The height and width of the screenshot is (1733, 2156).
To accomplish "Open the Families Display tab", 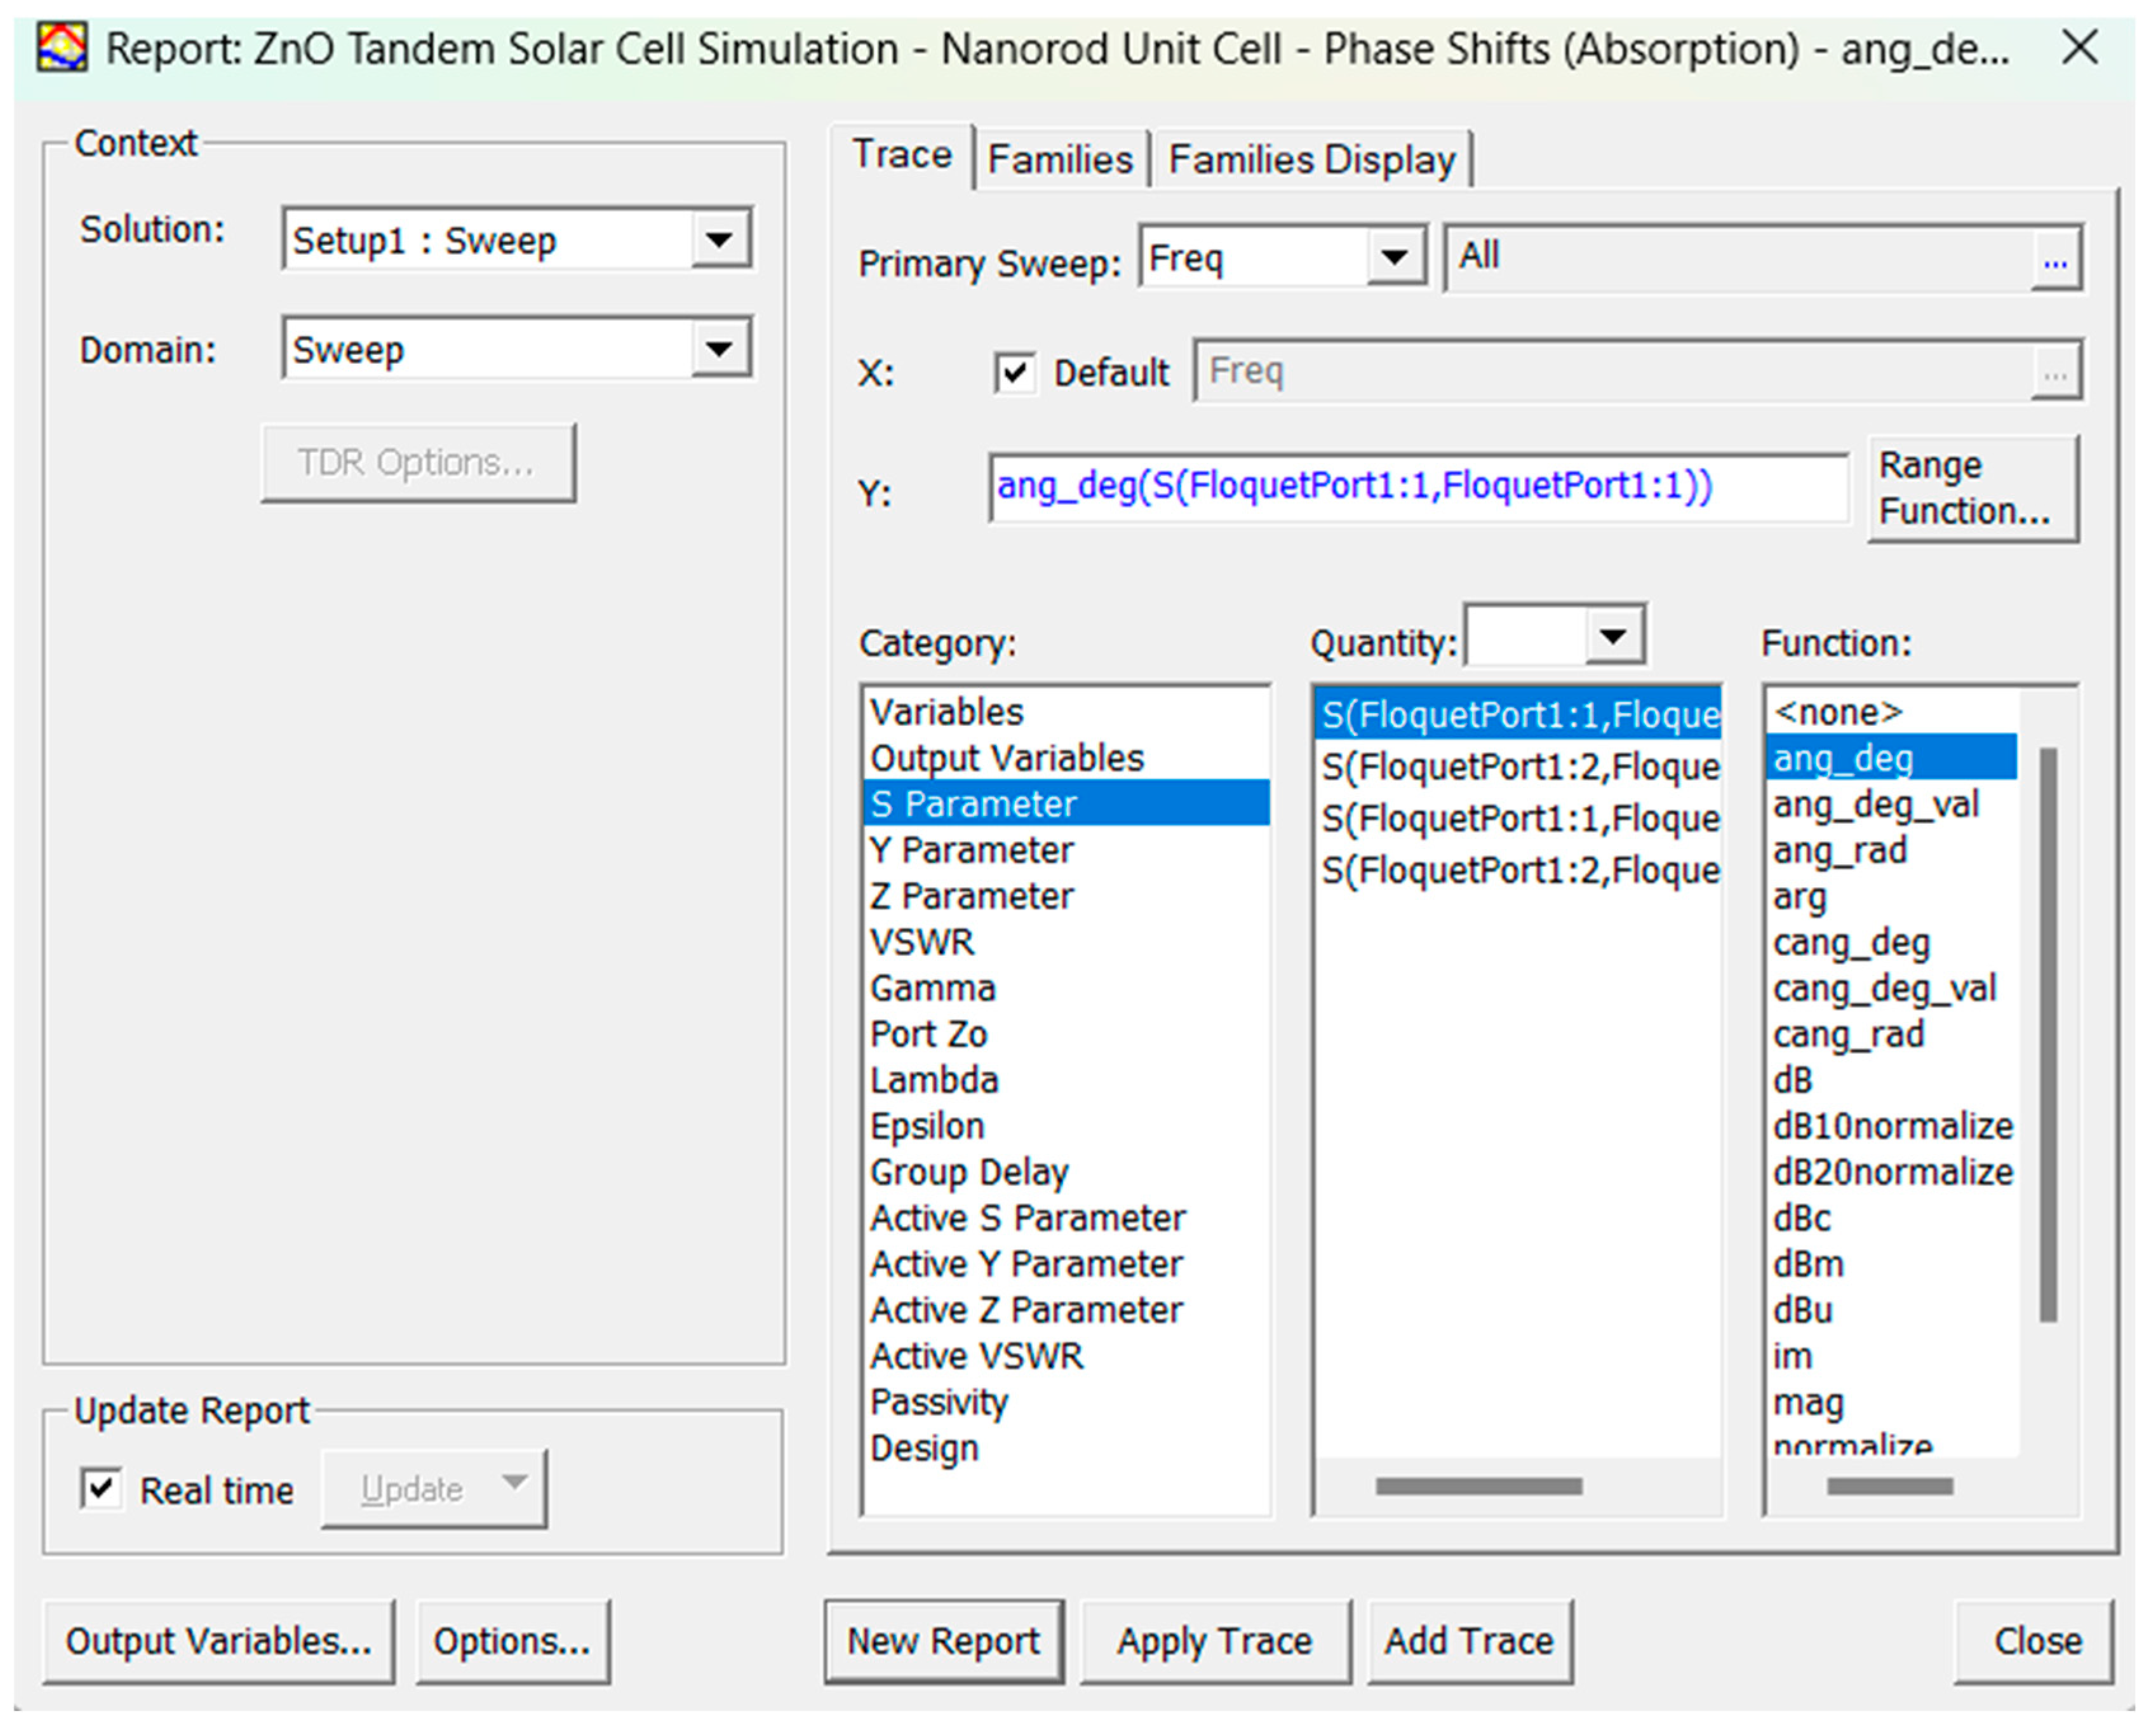I will pos(1311,160).
